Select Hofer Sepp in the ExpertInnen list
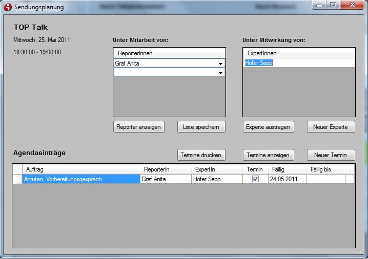Image resolution: width=368 pixels, height=259 pixels. (x=259, y=63)
